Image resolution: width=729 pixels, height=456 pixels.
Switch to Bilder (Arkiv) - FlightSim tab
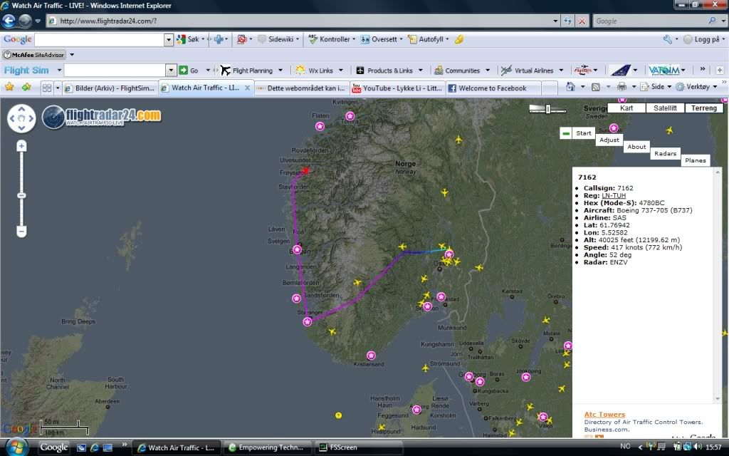pyautogui.click(x=110, y=88)
